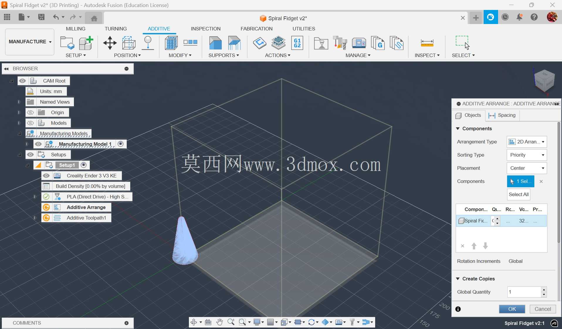This screenshot has width=562, height=329.
Task: Activate the Select tool icon
Action: pyautogui.click(x=463, y=43)
